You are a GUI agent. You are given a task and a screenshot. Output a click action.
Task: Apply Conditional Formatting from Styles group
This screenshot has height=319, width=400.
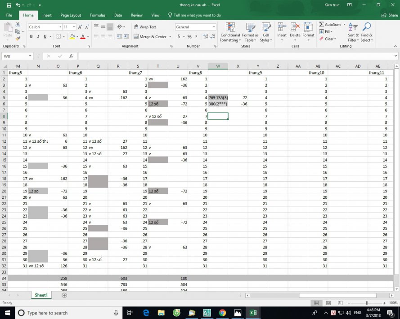pos(230,32)
